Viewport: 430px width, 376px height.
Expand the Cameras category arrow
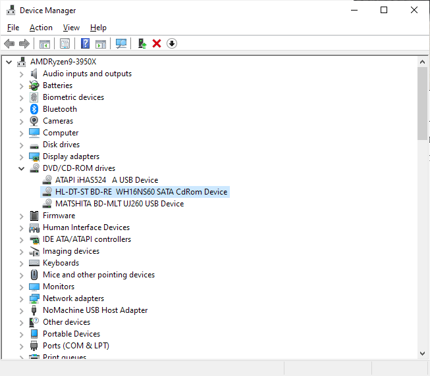[x=21, y=122]
